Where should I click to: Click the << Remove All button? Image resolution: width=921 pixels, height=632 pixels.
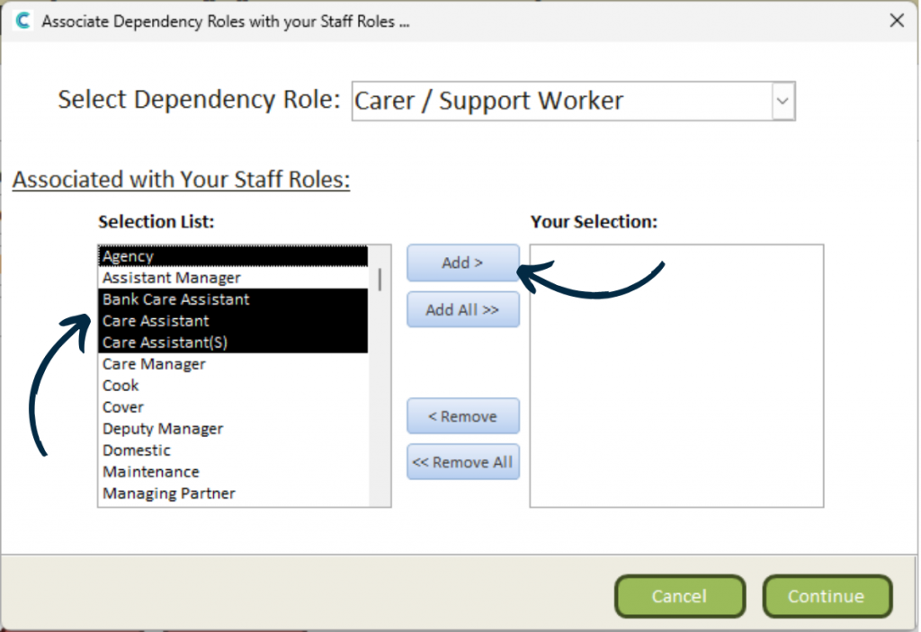pos(463,462)
